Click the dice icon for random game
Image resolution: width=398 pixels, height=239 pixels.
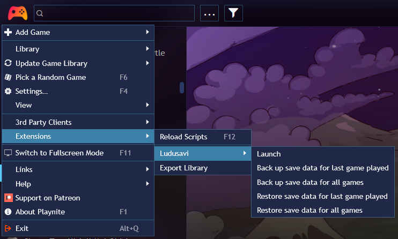coord(8,77)
